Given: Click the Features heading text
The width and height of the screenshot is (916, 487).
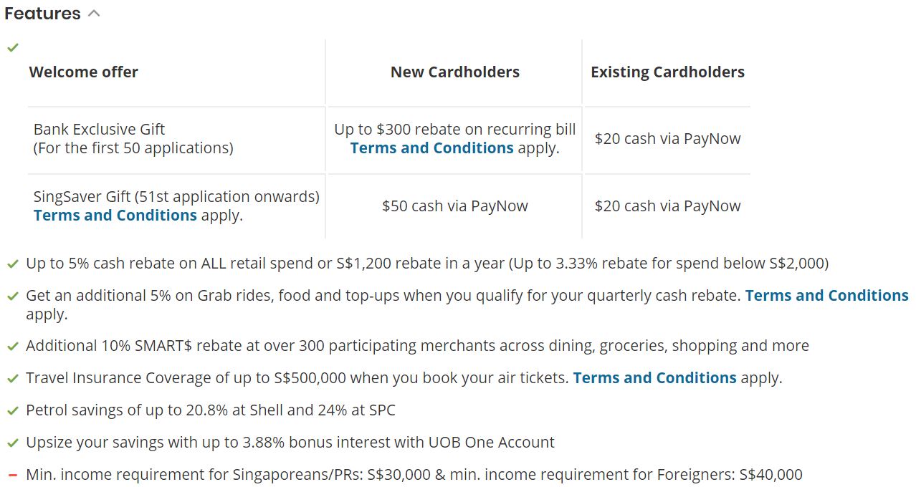Looking at the screenshot, I should tap(42, 14).
